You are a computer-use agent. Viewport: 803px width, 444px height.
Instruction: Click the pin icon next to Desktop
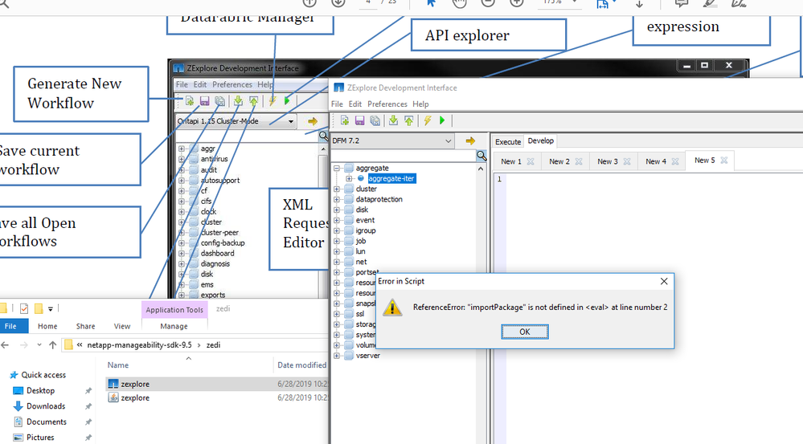tap(88, 391)
